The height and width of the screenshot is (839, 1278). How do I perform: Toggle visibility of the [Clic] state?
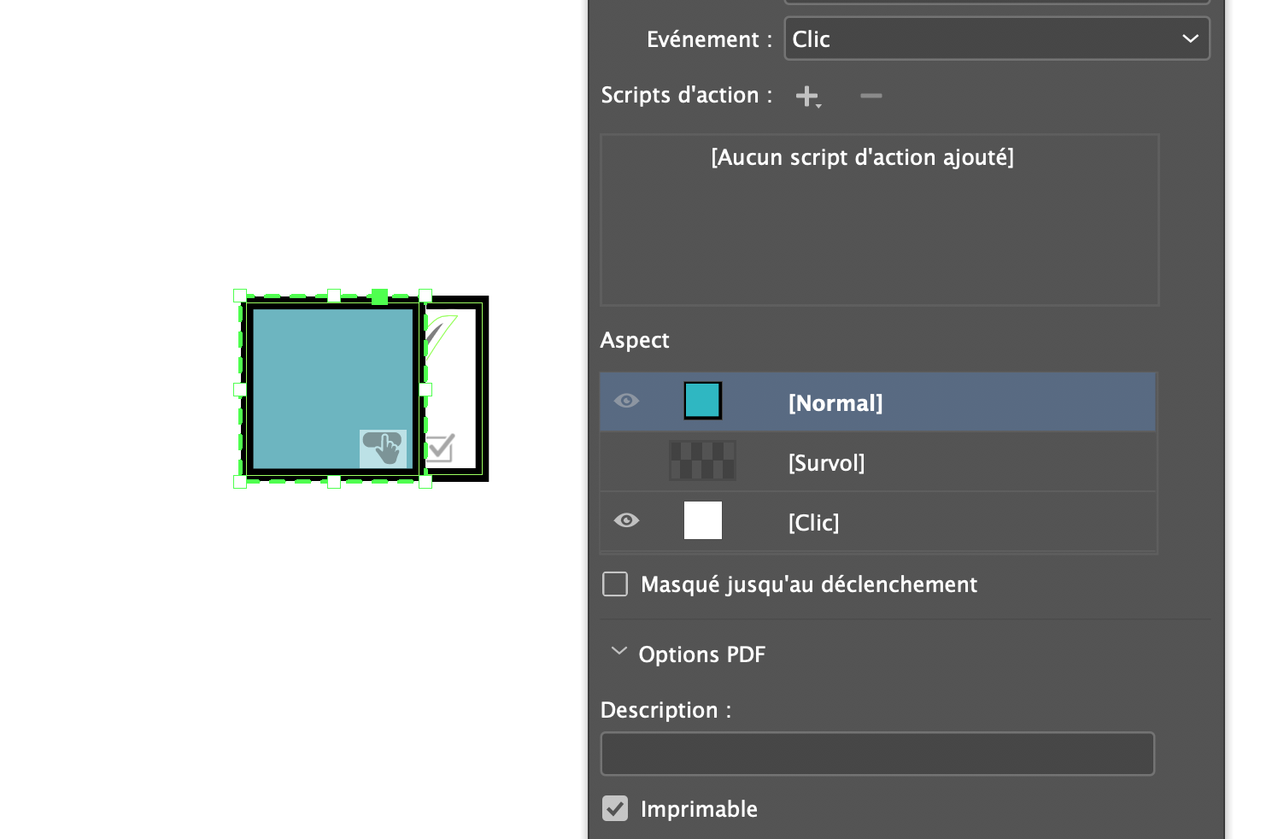(626, 520)
